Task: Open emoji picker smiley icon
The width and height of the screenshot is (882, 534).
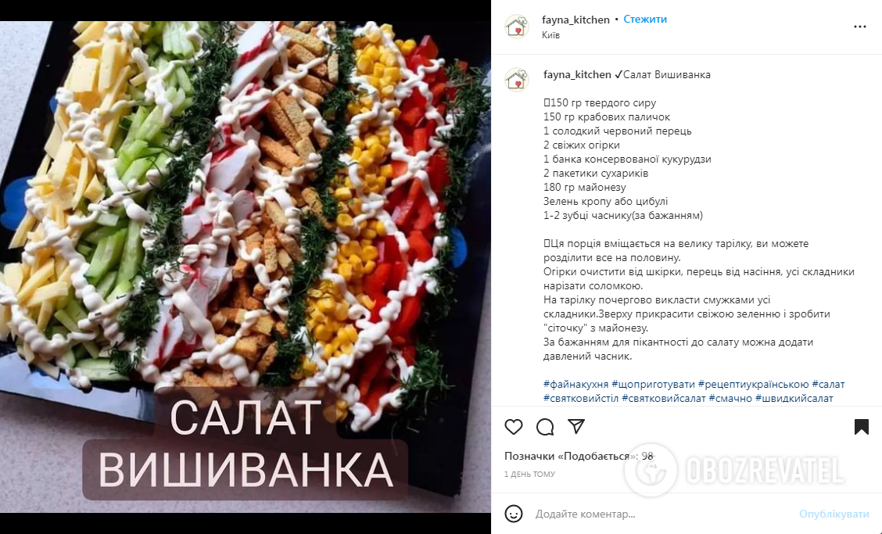Action: [x=514, y=514]
